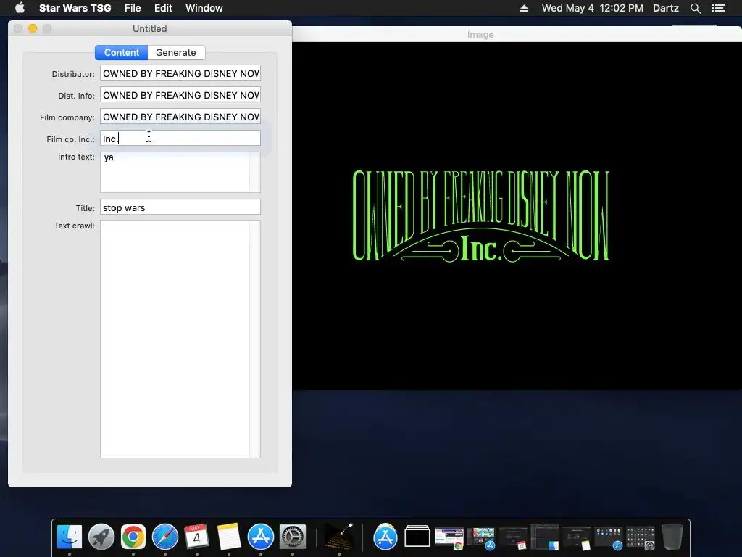Click the Untitled window title text

(149, 28)
